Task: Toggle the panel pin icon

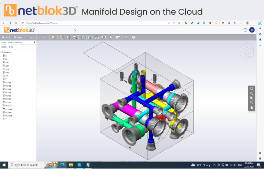Action: 35,42
